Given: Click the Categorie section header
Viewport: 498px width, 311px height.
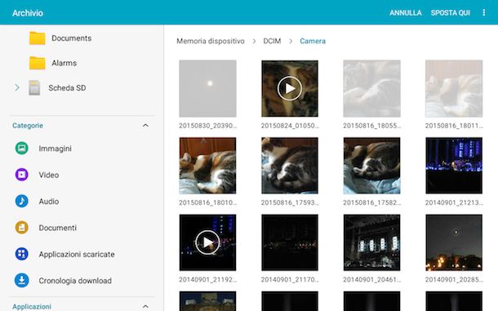Looking at the screenshot, I should point(28,126).
